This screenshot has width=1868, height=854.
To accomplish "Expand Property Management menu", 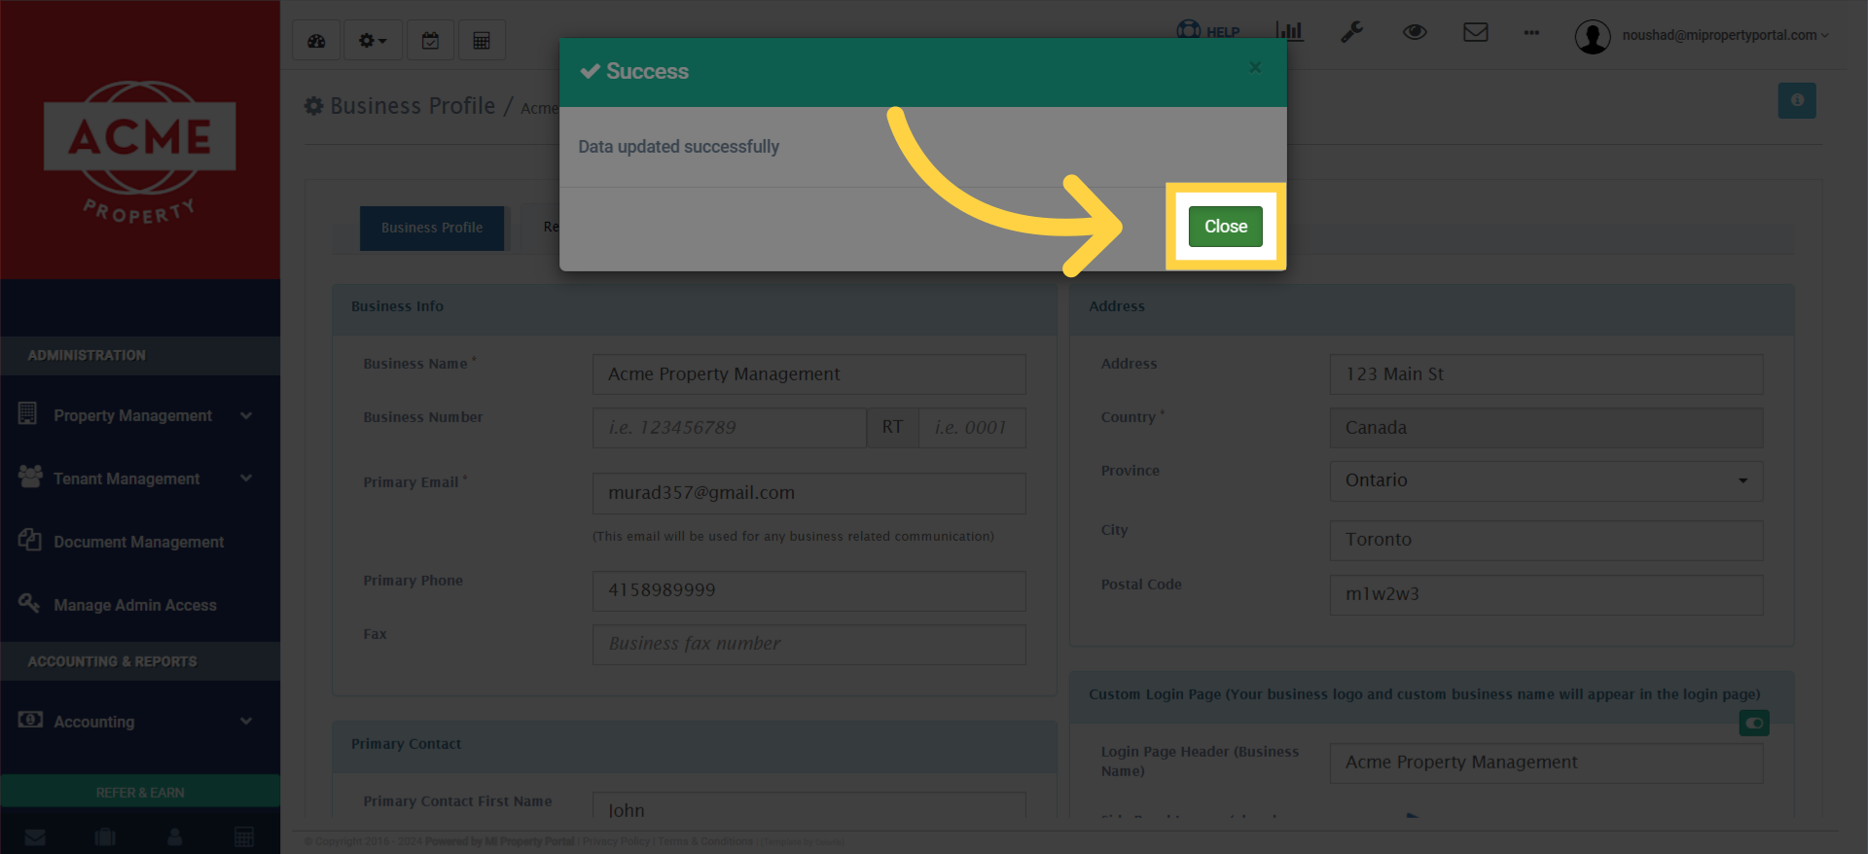I will pyautogui.click(x=140, y=415).
